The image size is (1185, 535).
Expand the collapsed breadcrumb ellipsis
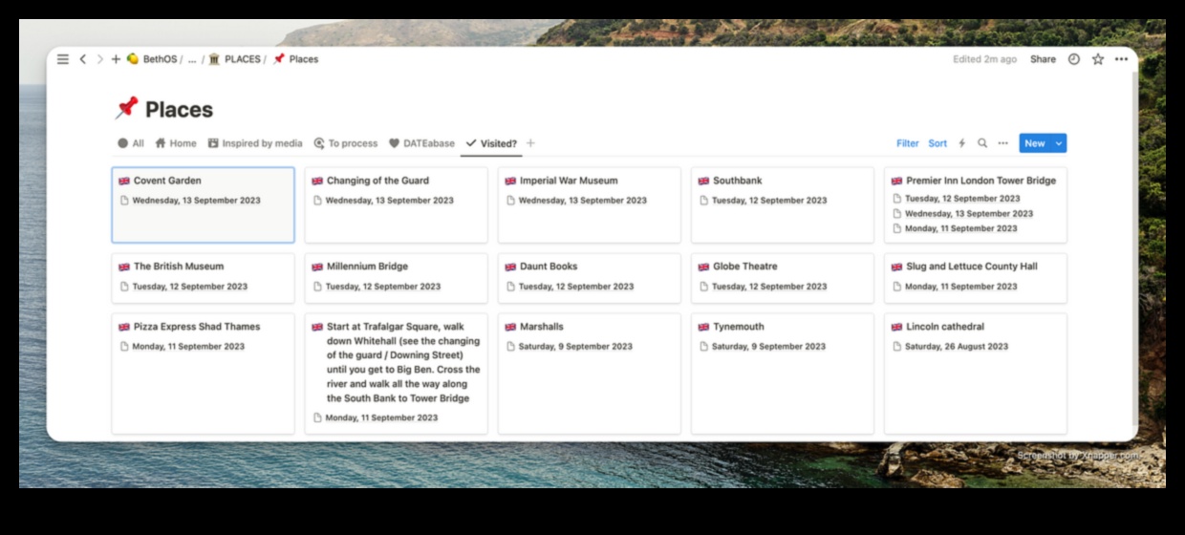(x=192, y=59)
